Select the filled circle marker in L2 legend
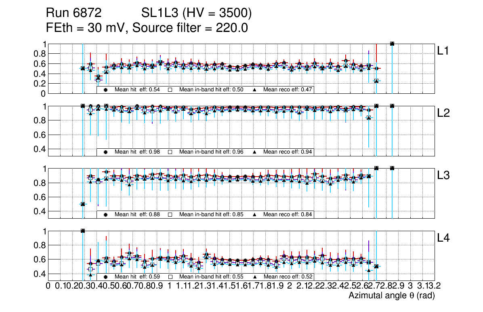The height and width of the screenshot is (312, 483). click(105, 152)
